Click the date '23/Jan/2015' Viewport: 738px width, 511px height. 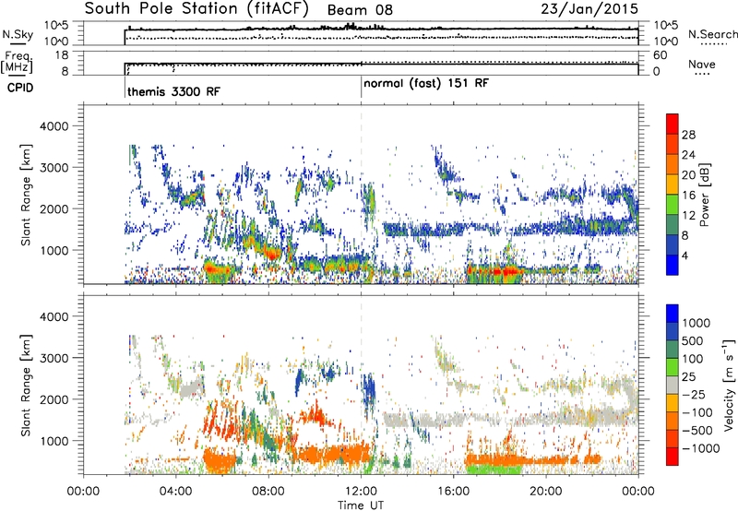(x=589, y=8)
